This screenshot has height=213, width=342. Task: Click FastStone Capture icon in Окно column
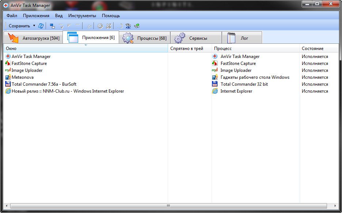tap(8, 63)
